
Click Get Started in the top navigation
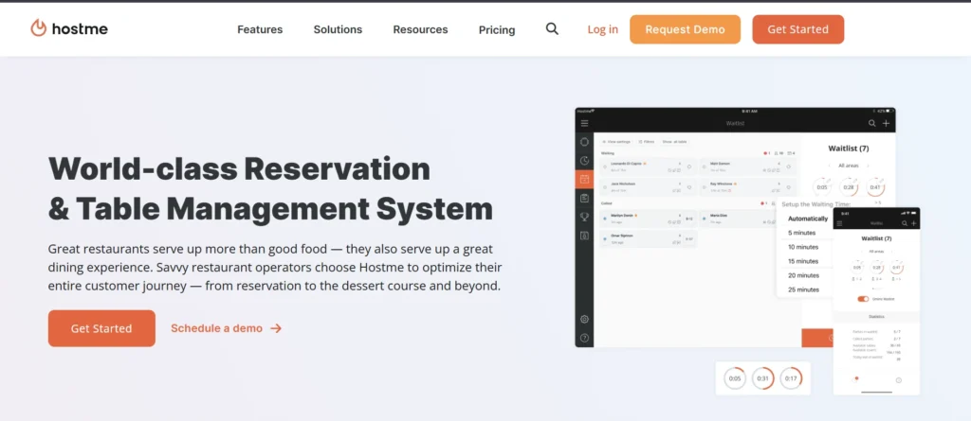[x=798, y=29]
